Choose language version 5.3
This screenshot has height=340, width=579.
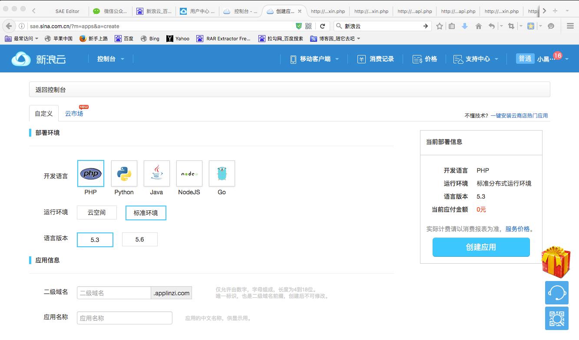(x=95, y=240)
